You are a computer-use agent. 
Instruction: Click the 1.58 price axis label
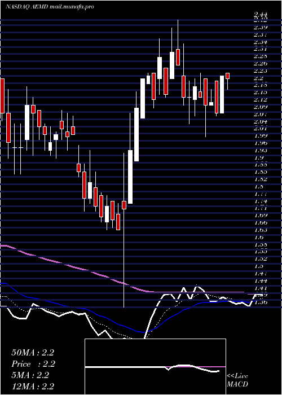[261, 244]
